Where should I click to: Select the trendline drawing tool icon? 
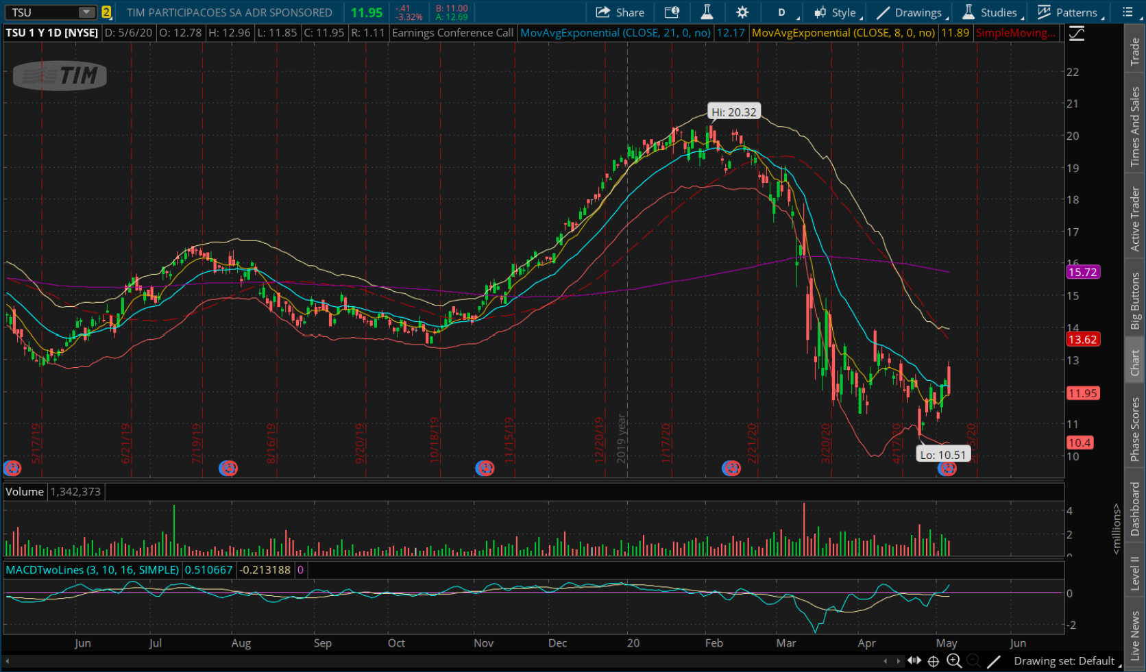tap(994, 661)
